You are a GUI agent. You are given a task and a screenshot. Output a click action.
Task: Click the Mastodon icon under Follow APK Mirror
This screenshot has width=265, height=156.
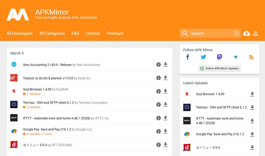tap(219, 57)
